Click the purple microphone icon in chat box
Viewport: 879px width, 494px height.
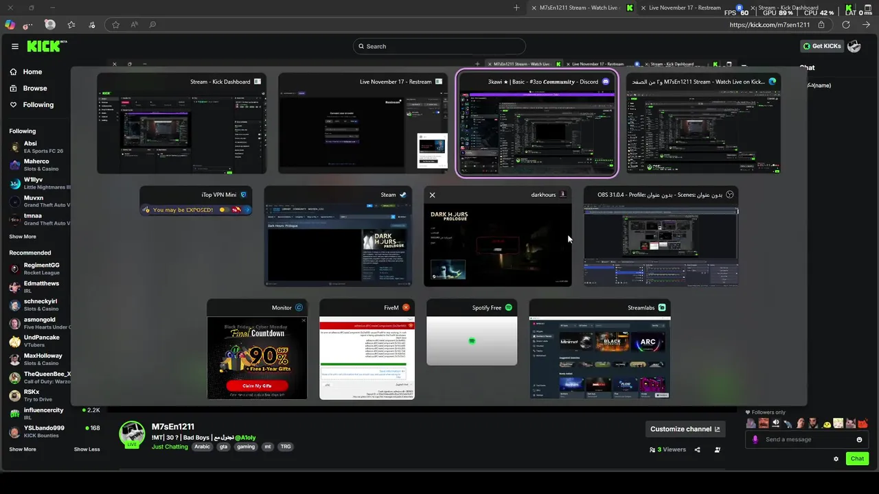click(x=755, y=440)
